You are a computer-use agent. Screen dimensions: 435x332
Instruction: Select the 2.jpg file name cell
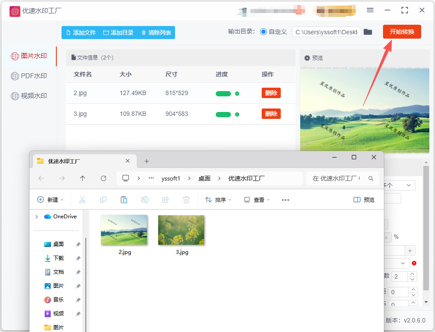point(80,93)
